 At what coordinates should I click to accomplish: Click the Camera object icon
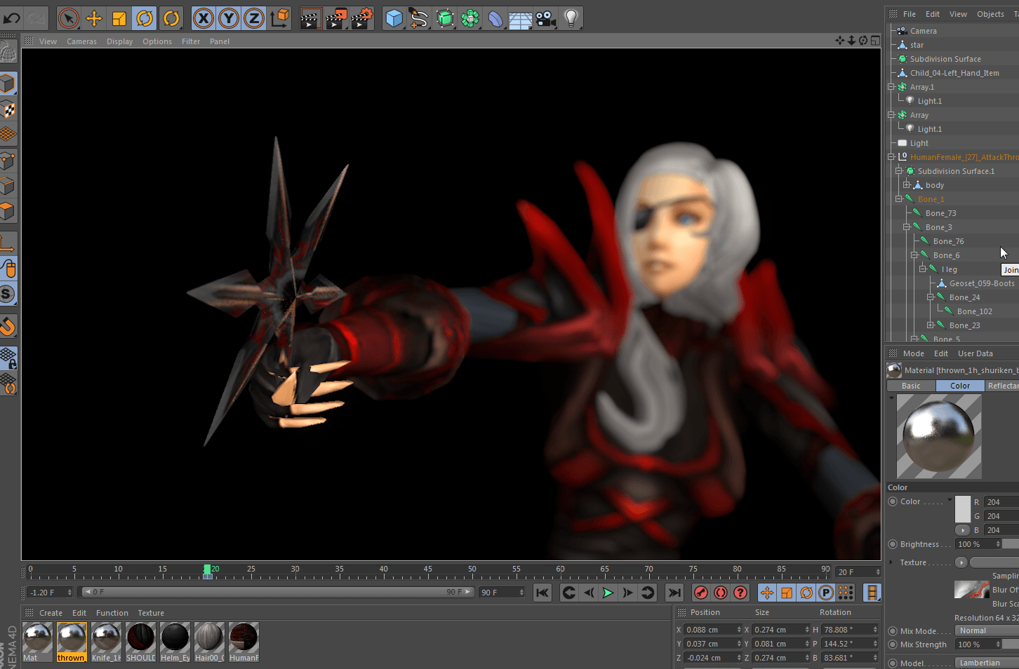point(546,18)
